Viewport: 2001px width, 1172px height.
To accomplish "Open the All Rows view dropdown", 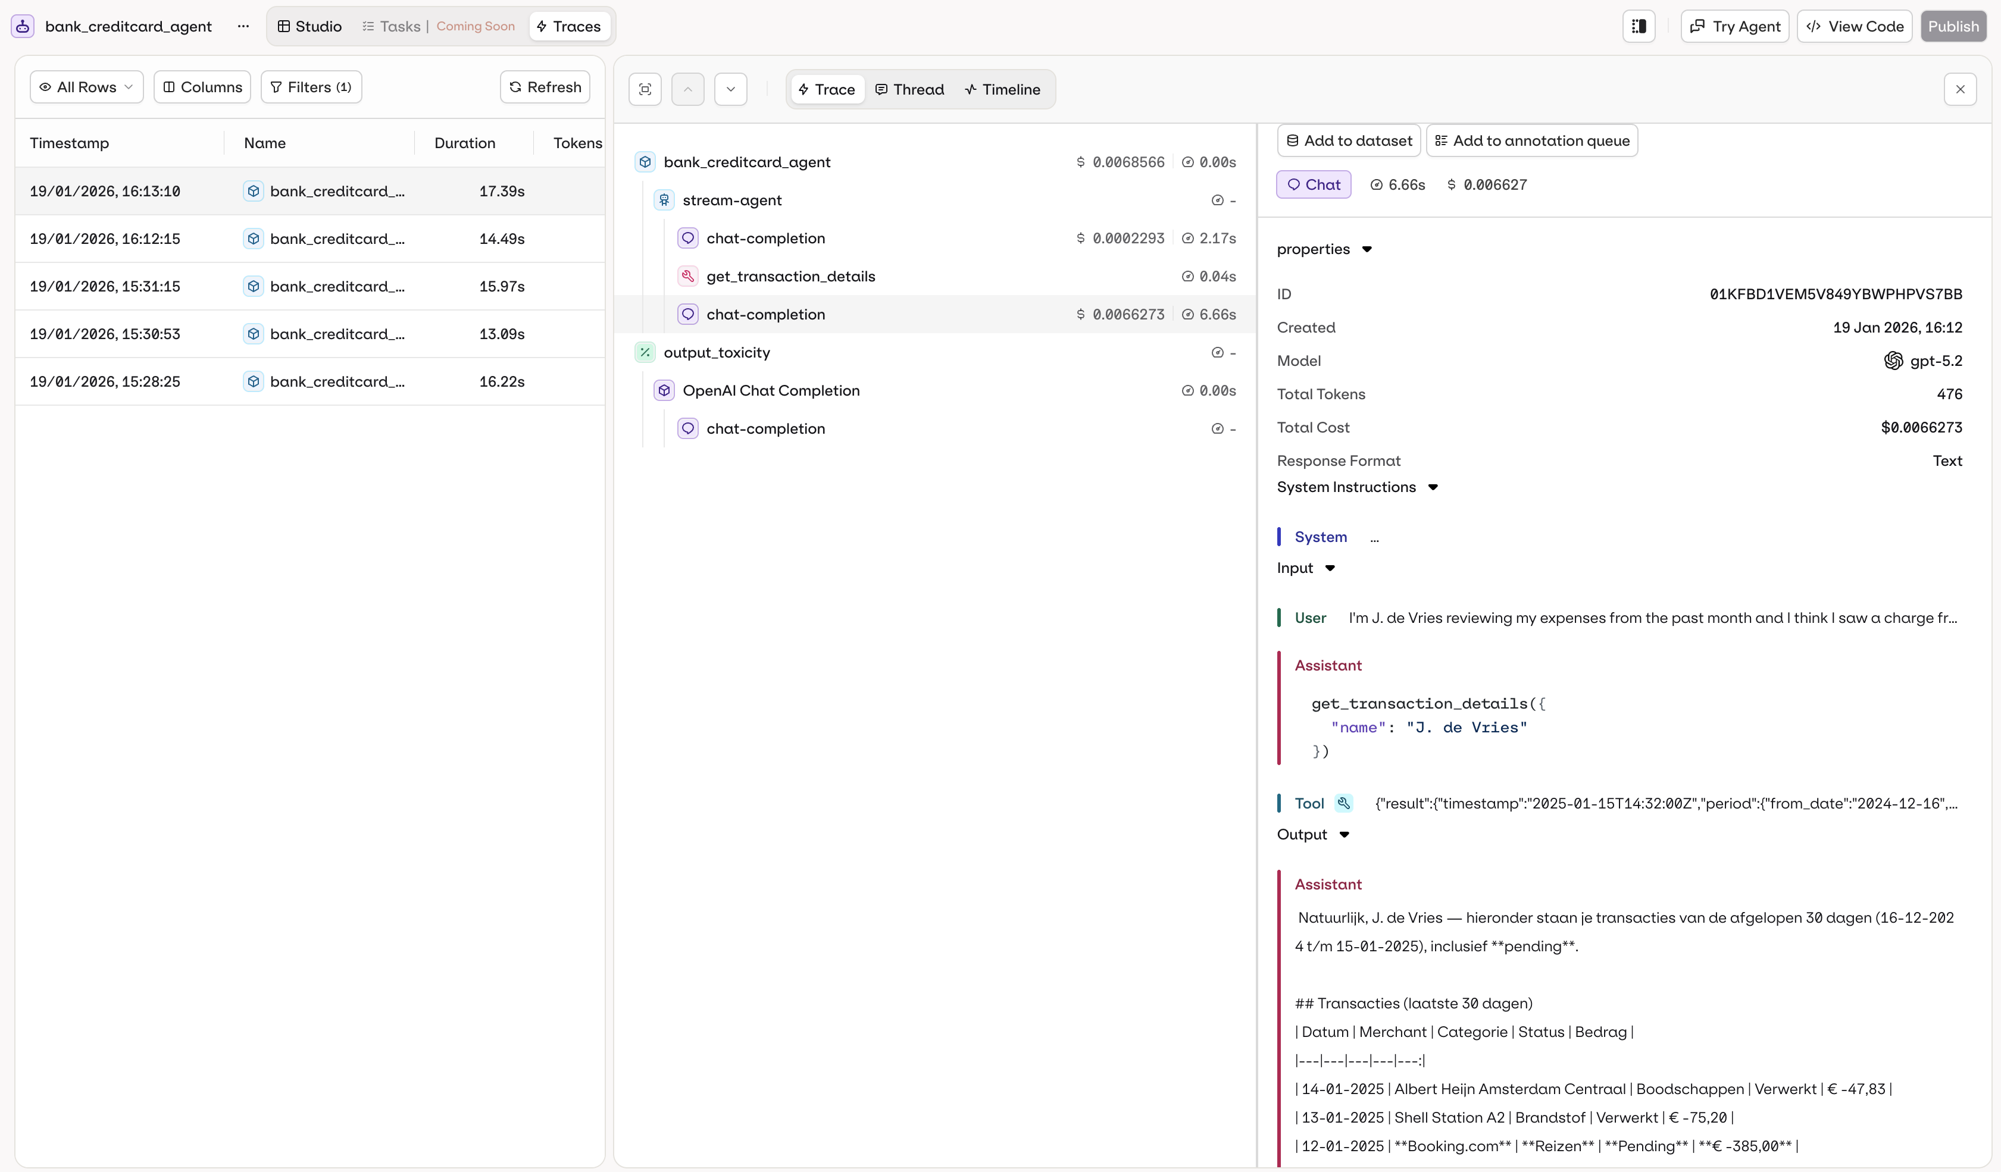I will (86, 87).
